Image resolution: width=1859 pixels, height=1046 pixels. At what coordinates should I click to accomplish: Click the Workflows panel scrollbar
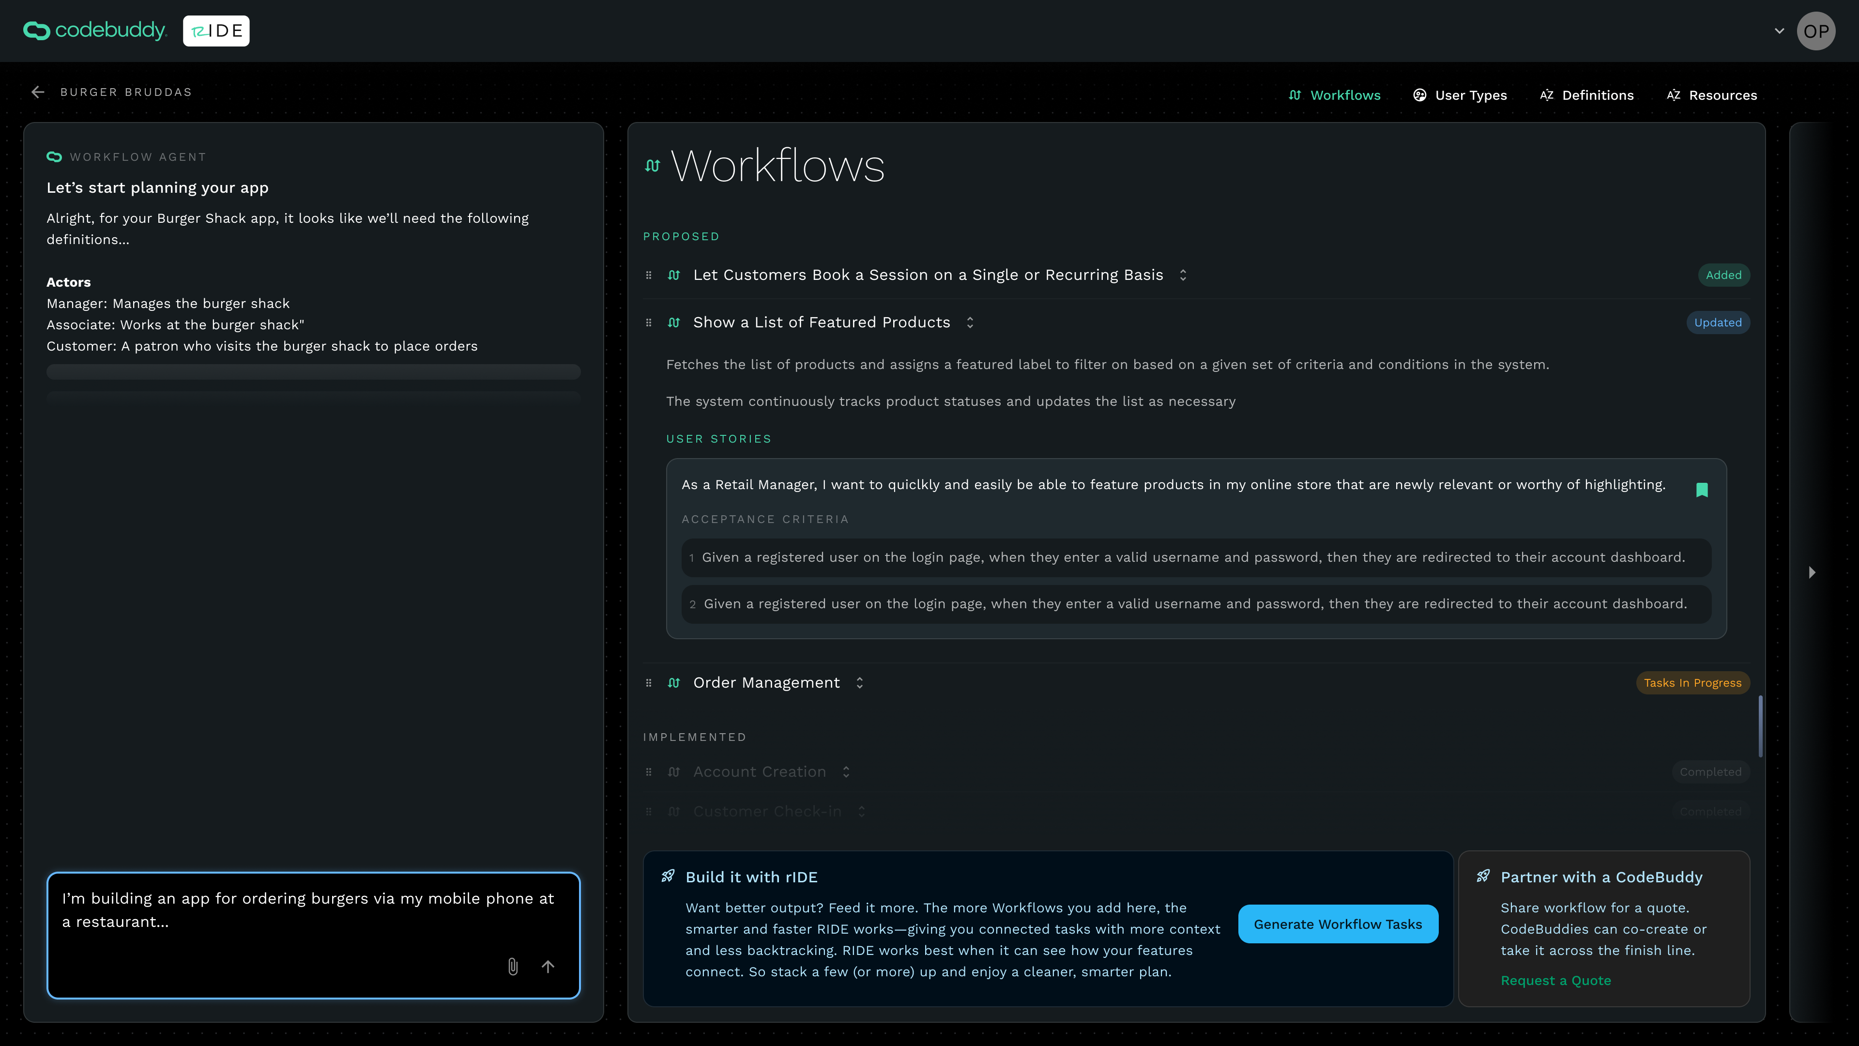pos(1760,725)
